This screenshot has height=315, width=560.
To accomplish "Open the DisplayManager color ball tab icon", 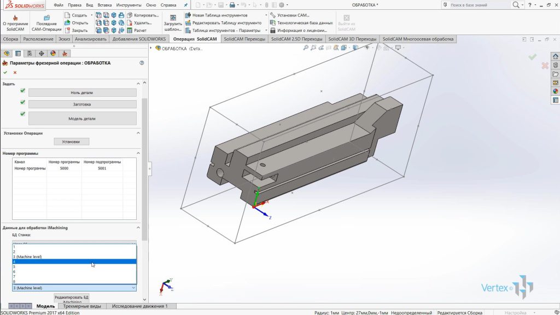I will [53, 54].
